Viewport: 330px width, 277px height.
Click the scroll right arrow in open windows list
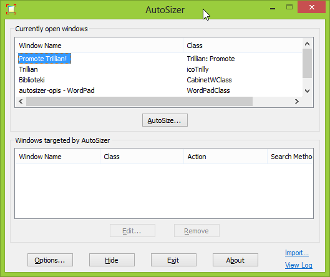[297, 102]
